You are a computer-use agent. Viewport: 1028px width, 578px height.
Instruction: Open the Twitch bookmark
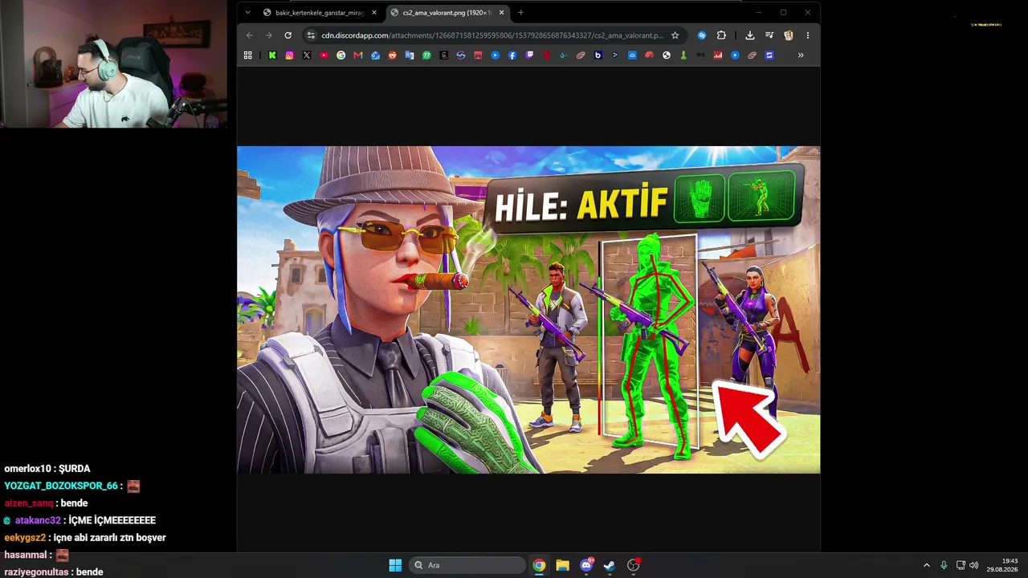[529, 55]
